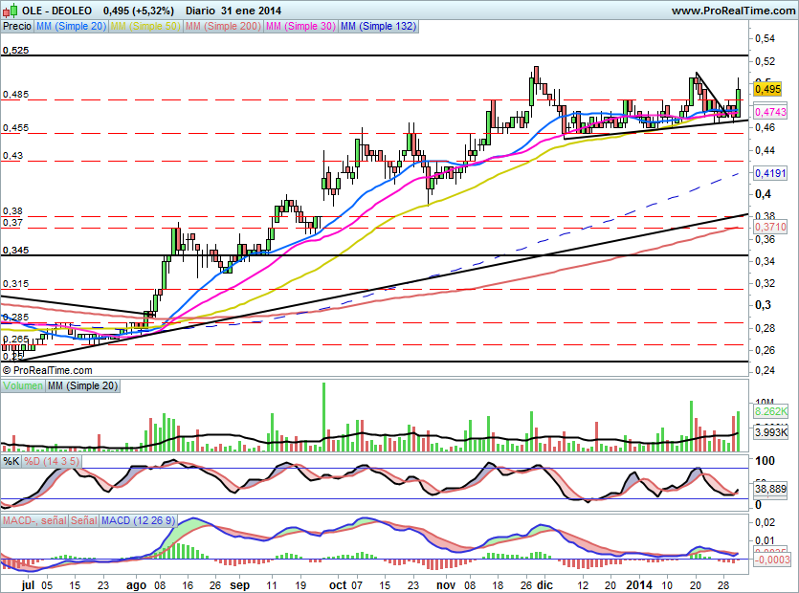Open the MM (Simple 30) indicator settings
Screen dimensions: 799x593
[300, 27]
